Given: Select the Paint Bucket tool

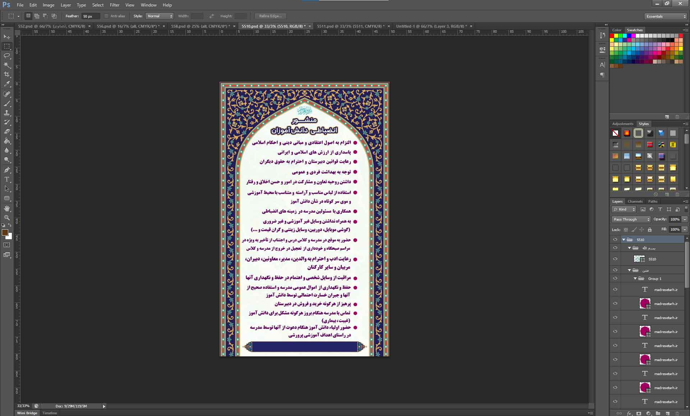Looking at the screenshot, I should tap(7, 141).
